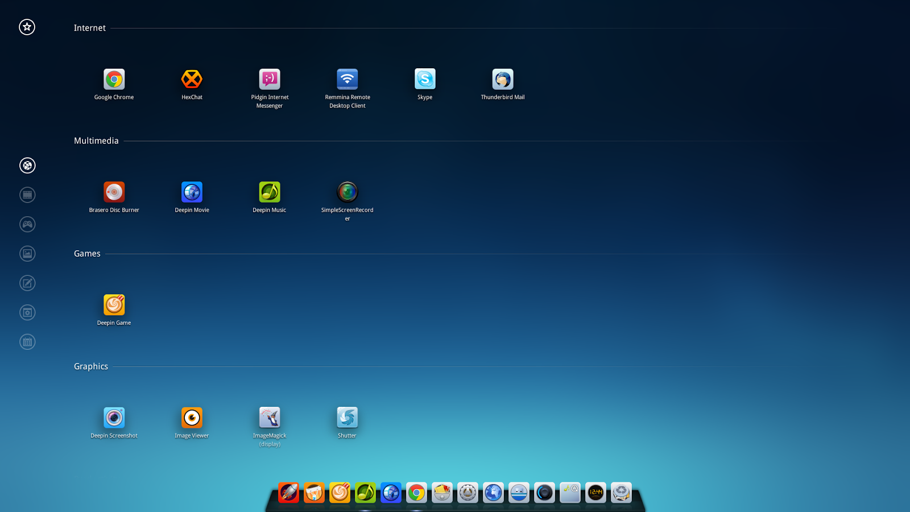Image resolution: width=910 pixels, height=512 pixels.
Task: Open Thunderbird Mail
Action: tap(503, 80)
